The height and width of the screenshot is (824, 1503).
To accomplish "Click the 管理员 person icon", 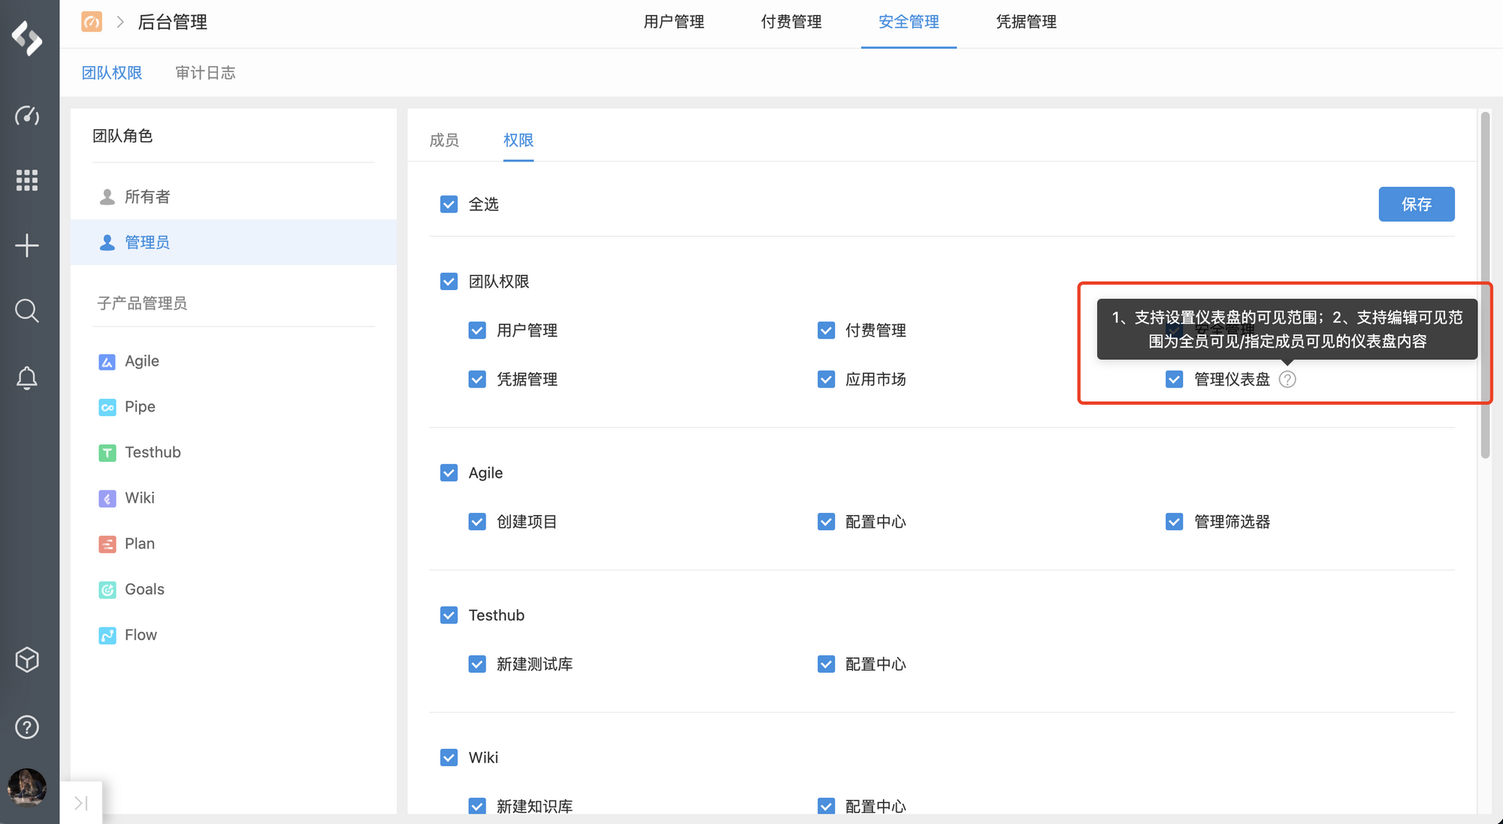I will [x=107, y=243].
